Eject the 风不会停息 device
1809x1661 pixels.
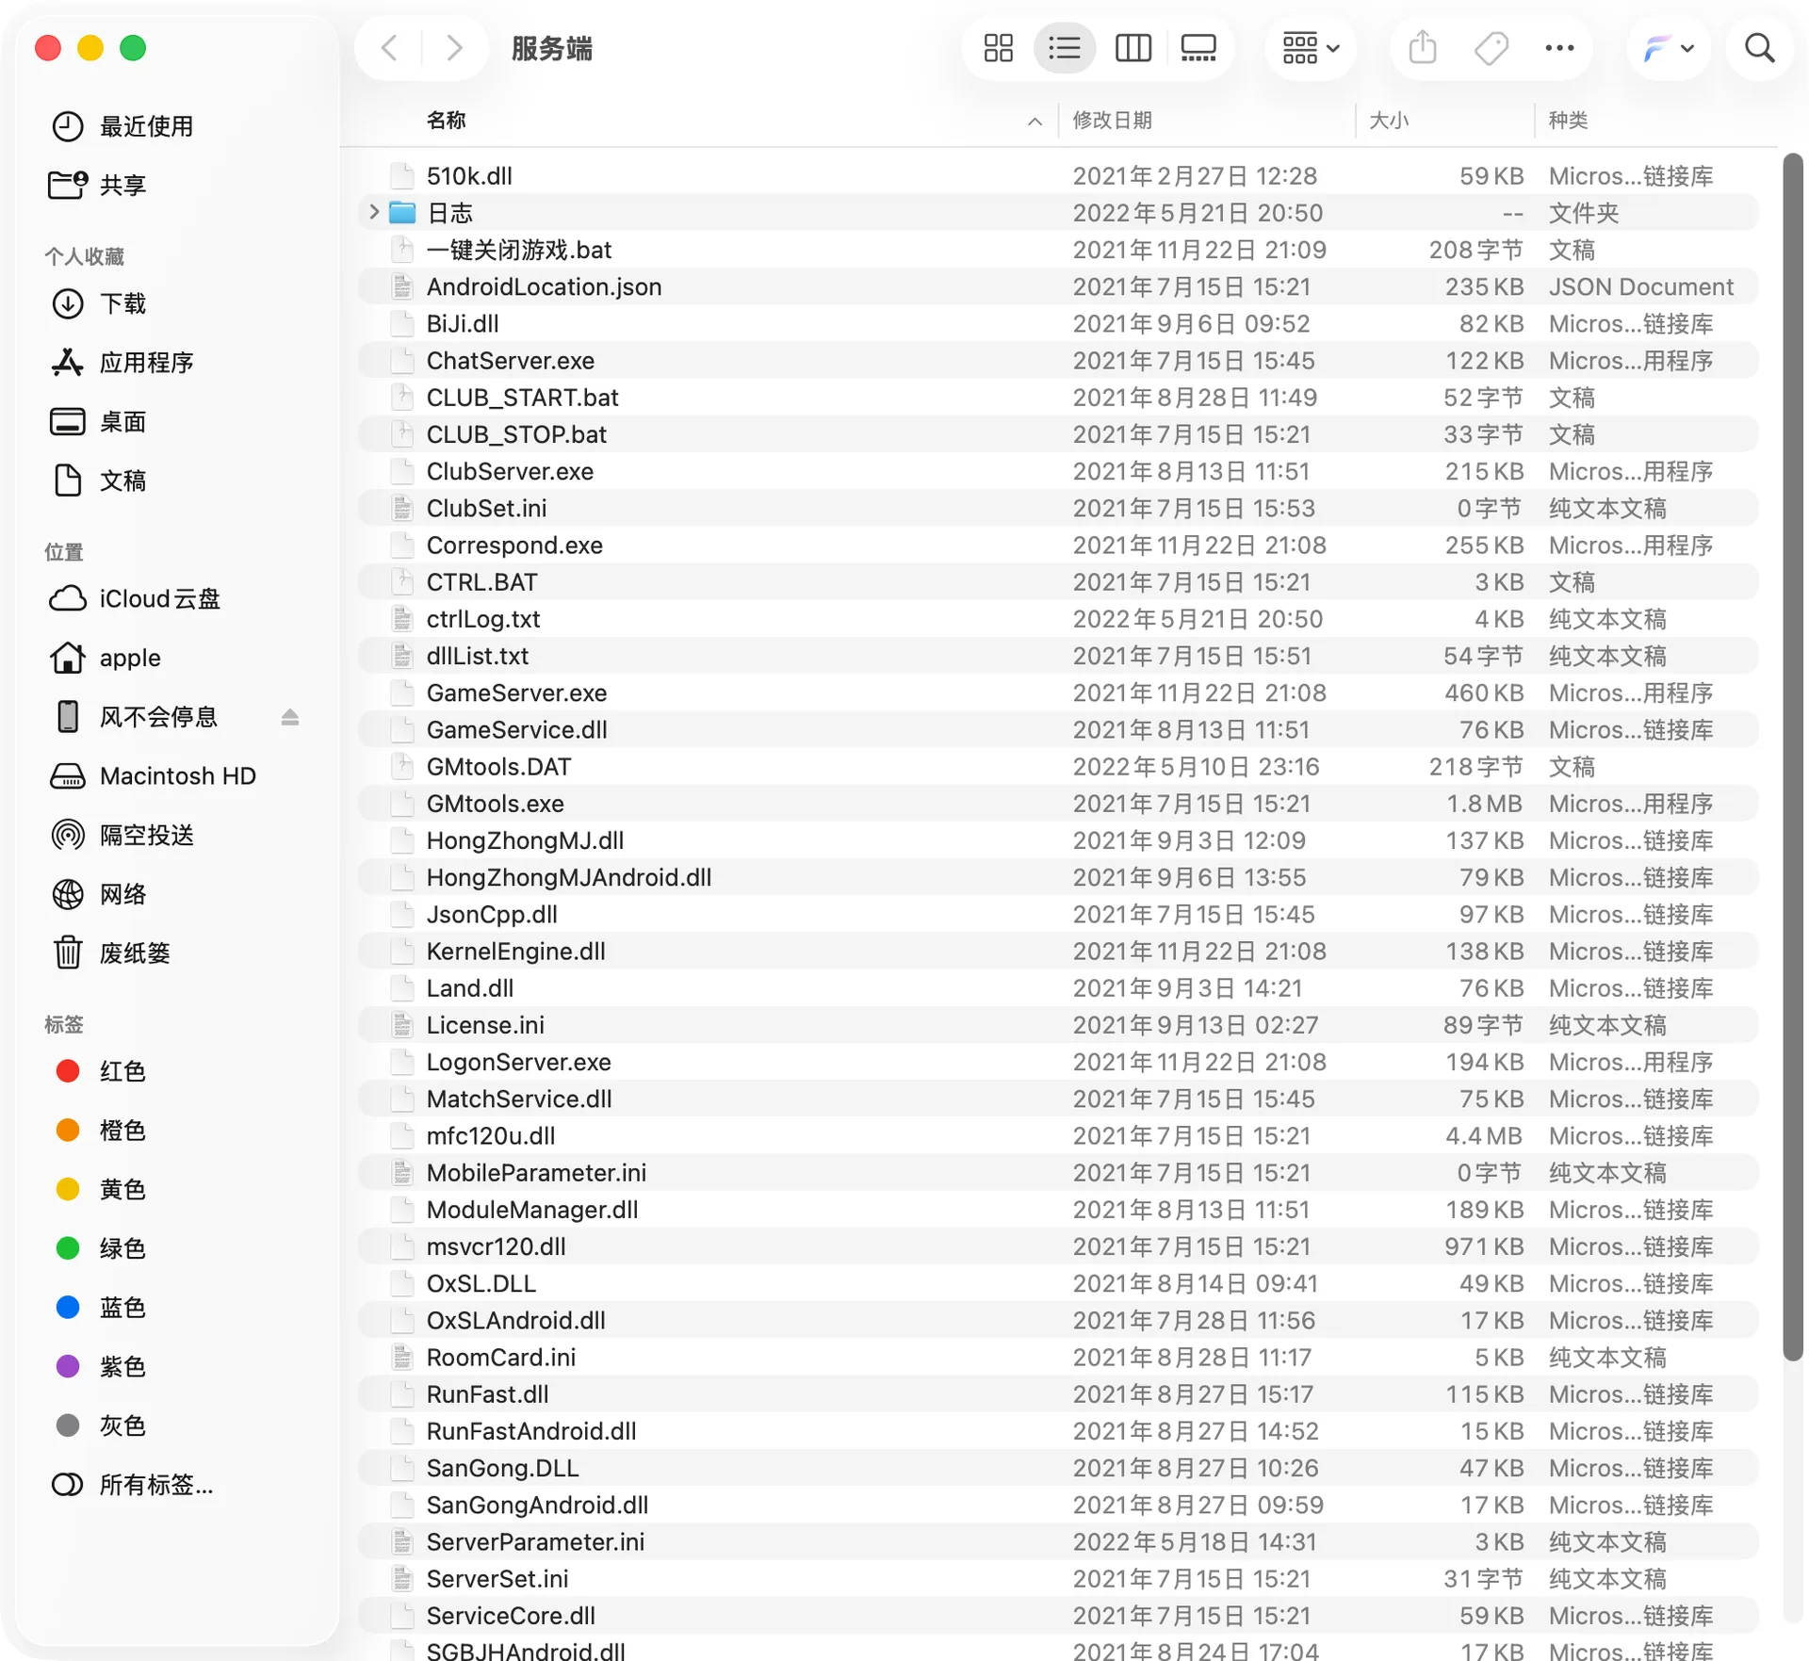[290, 718]
